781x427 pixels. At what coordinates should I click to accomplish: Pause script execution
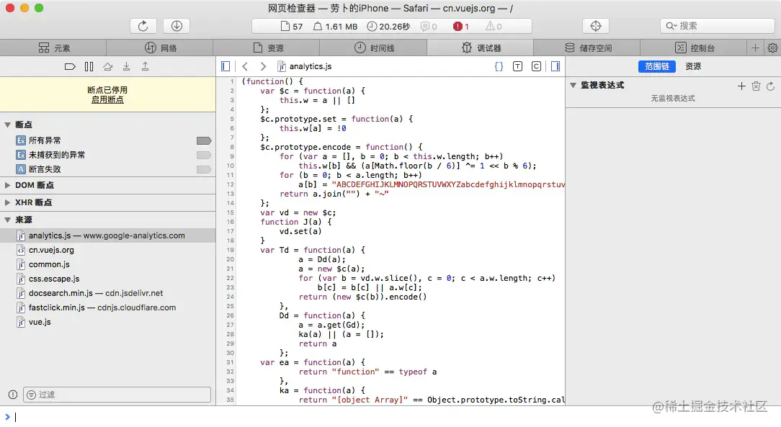tap(89, 67)
